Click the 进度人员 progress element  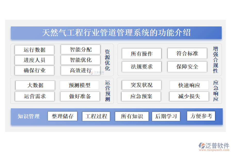34,60
